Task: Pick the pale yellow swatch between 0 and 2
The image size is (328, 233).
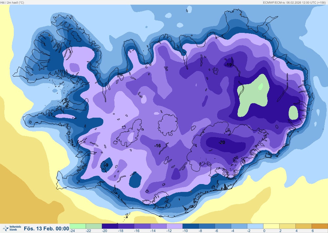Action: tap(271, 226)
